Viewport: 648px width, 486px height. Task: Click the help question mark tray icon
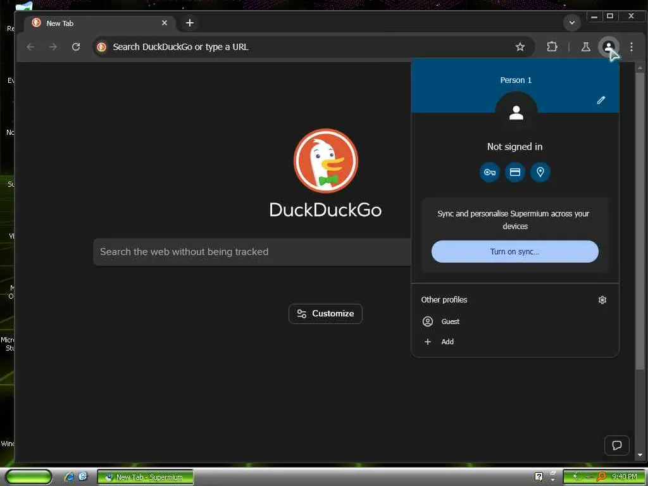coord(539,477)
